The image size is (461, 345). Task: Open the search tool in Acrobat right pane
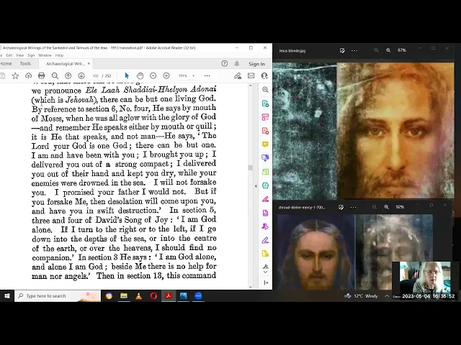265,90
